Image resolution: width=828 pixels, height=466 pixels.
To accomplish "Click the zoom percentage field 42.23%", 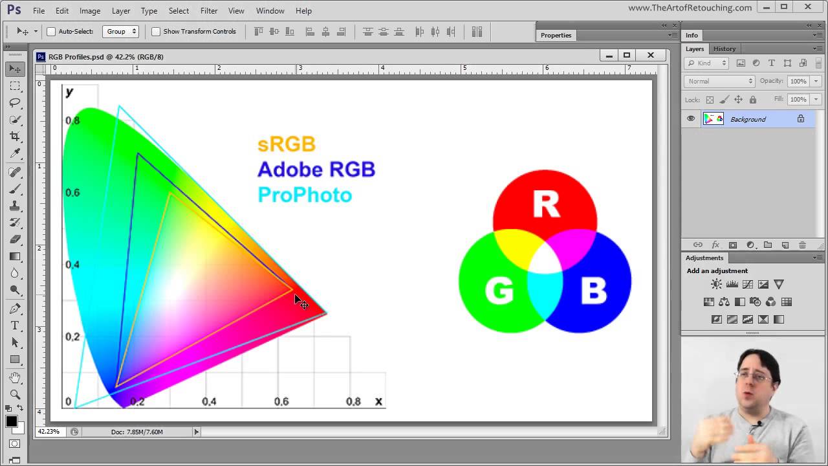I will click(x=49, y=432).
